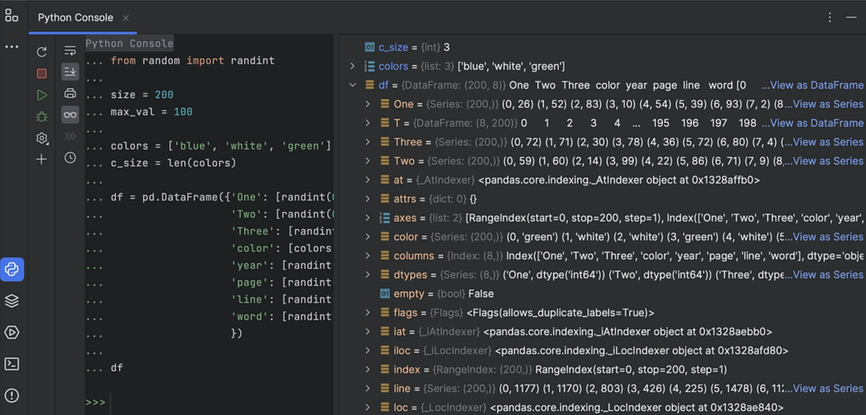Image resolution: width=866 pixels, height=415 pixels.
Task: Collapse the df DataFrame node
Action: 352,85
